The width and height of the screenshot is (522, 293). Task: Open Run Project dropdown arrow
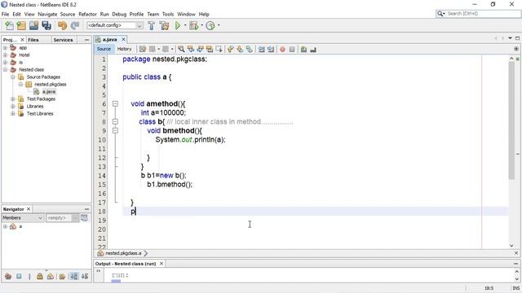click(x=185, y=25)
